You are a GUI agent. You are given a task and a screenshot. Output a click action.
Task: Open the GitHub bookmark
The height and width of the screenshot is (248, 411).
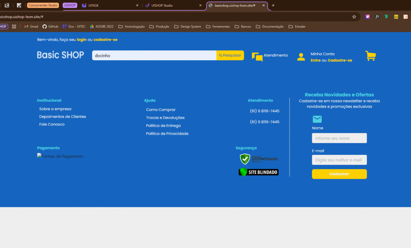click(x=50, y=26)
